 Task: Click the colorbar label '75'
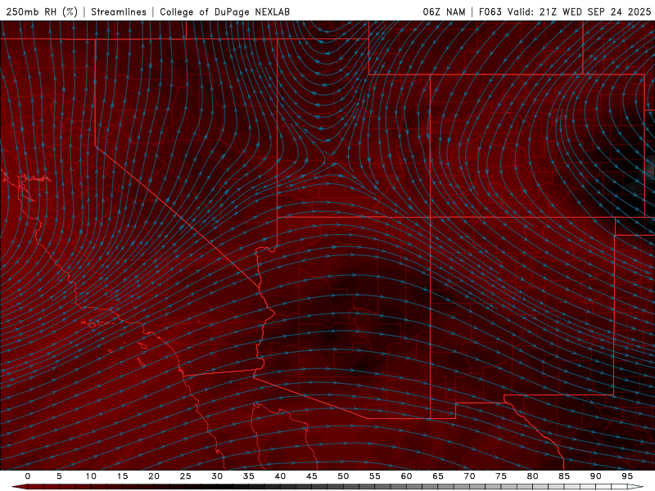pos(501,476)
